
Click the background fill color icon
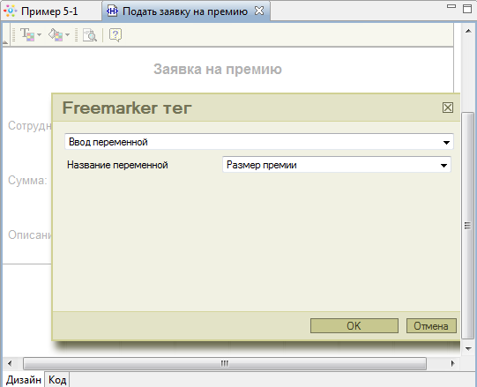coord(56,34)
